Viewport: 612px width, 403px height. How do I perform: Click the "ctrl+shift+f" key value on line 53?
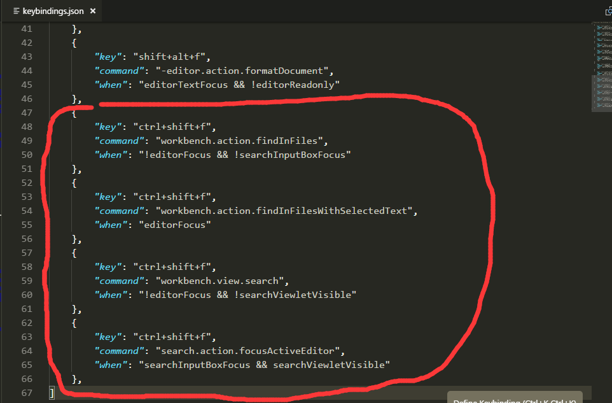[x=172, y=197]
